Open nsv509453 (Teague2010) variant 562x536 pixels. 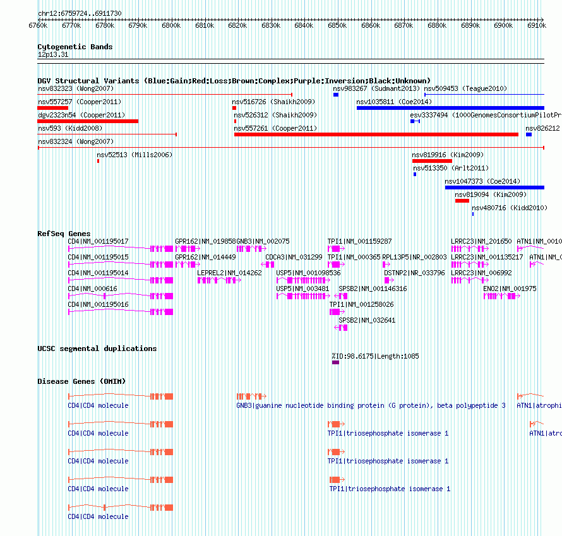pos(465,88)
